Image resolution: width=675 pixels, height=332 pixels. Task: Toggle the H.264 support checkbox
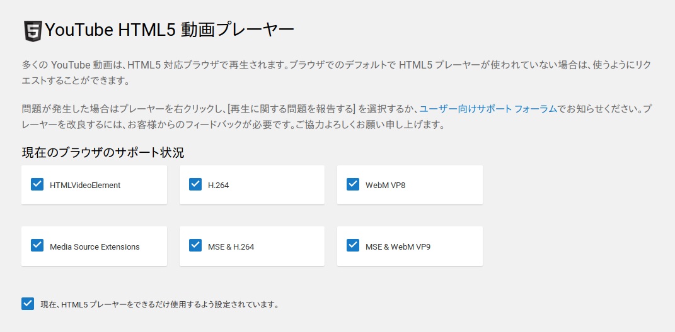tap(195, 184)
